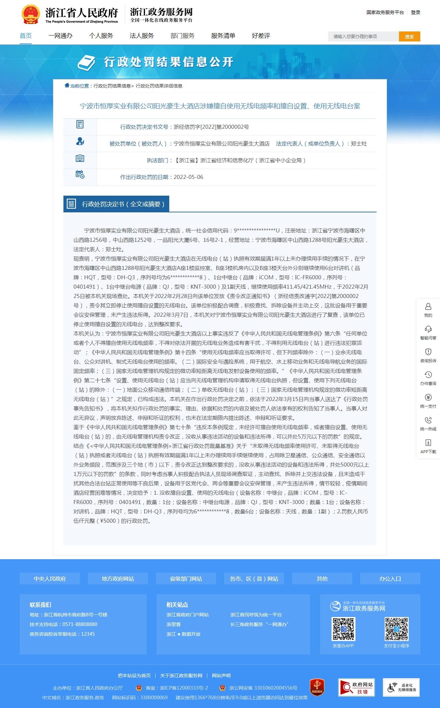Click the emblem icon beside 备案 ICP number
The image size is (440, 708).
[139, 688]
